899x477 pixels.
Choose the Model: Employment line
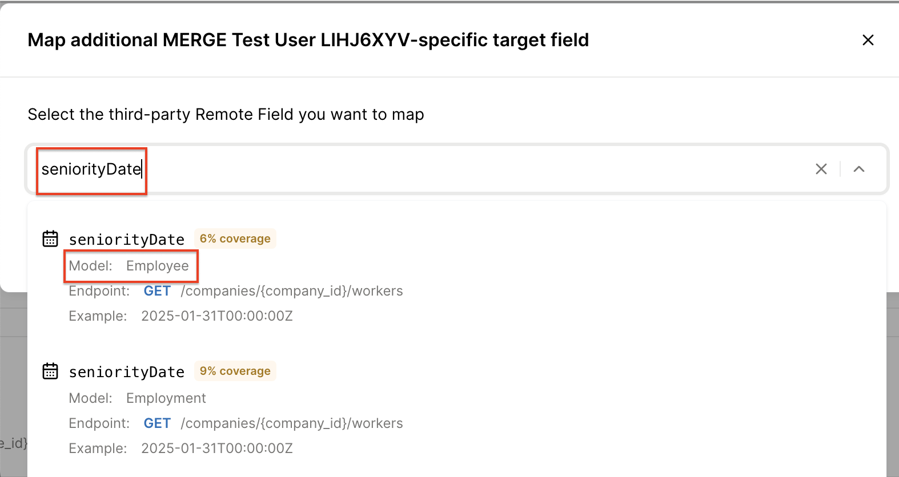point(137,398)
